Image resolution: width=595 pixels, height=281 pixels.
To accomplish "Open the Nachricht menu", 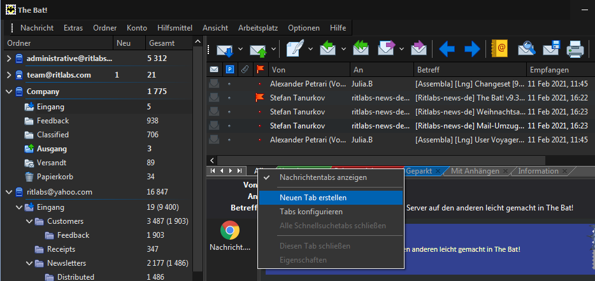I will tap(37, 28).
